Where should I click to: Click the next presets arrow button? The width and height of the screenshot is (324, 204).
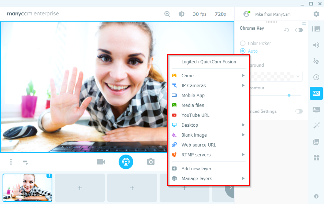click(230, 188)
